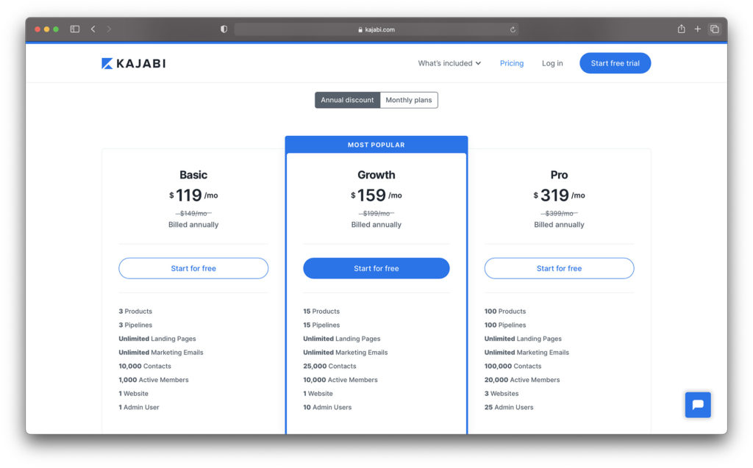Click the Kajabi logo in header
The image size is (753, 468).
pyautogui.click(x=134, y=63)
